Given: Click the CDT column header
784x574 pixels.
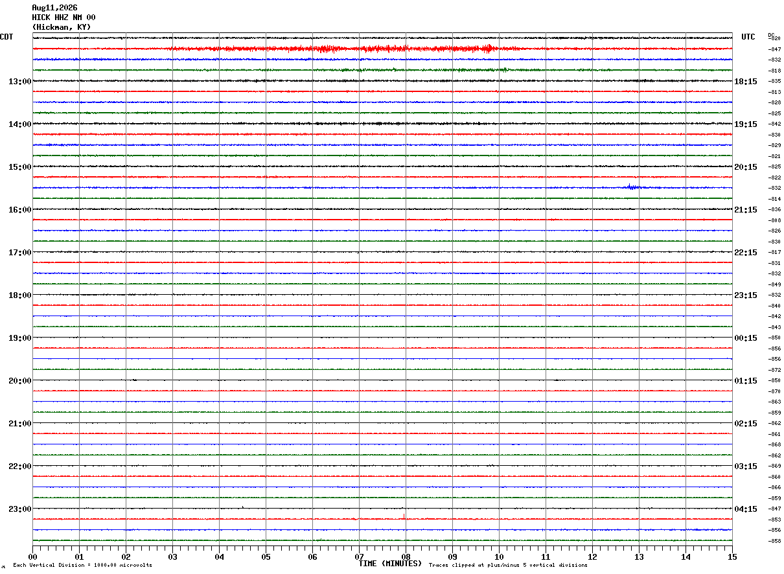Looking at the screenshot, I should (x=6, y=37).
